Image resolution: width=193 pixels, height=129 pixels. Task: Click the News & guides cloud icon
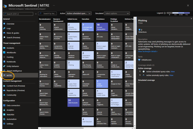coord(4,33)
